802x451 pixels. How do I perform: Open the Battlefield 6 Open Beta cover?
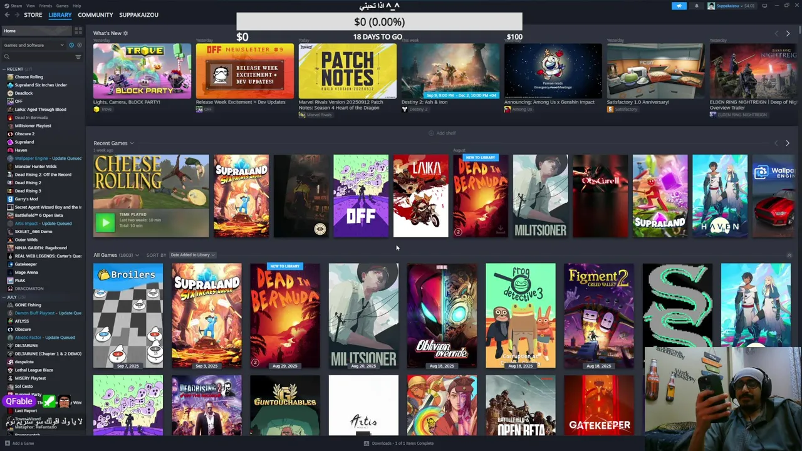520,405
